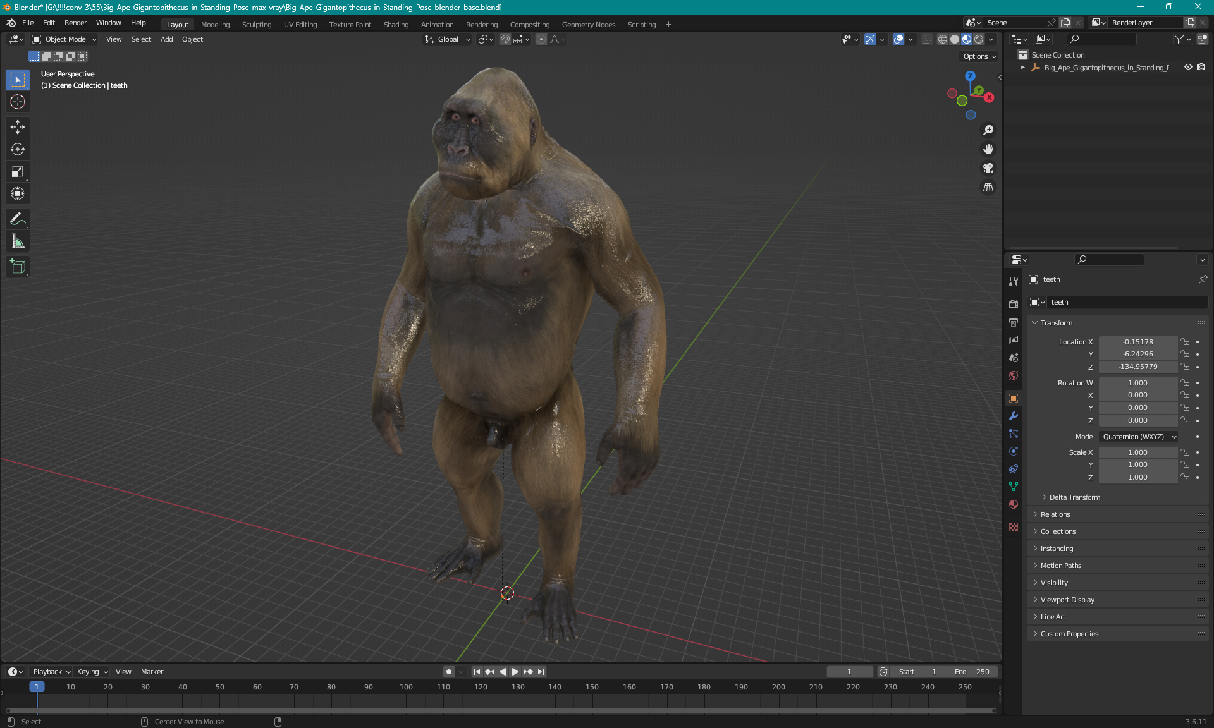Open the Render menu
This screenshot has width=1214, height=728.
pos(75,23)
